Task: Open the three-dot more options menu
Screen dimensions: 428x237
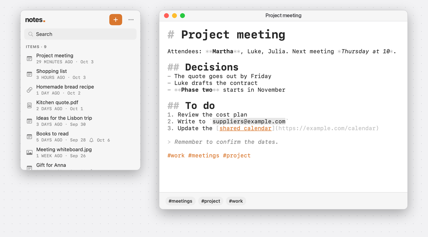Action: (131, 20)
